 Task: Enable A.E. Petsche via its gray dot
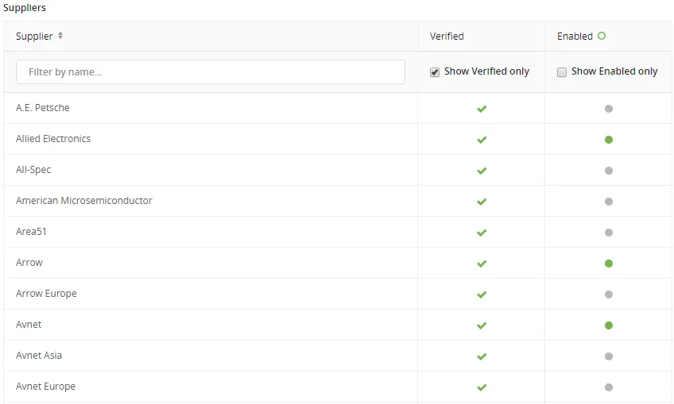[609, 109]
